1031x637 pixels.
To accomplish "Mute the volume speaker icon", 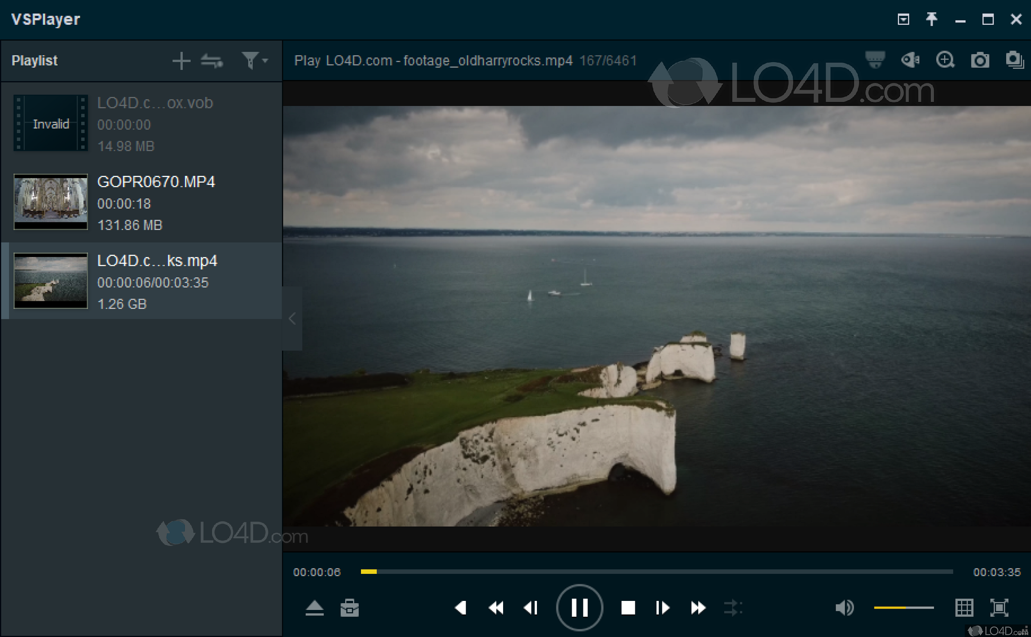I will click(844, 608).
